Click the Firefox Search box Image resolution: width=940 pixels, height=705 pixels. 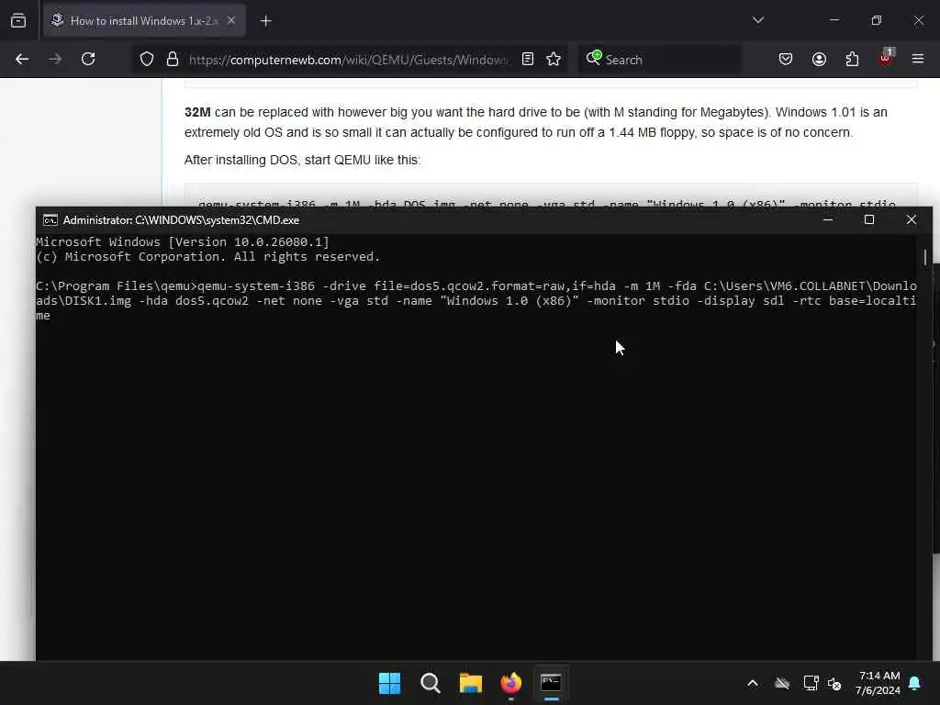(x=659, y=60)
